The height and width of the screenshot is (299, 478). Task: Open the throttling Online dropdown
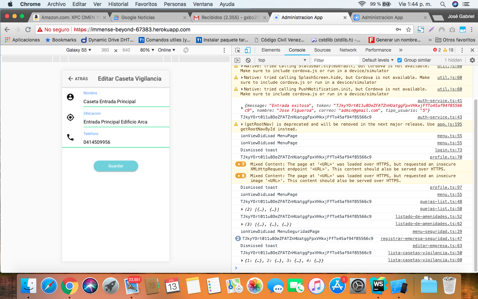point(166,50)
